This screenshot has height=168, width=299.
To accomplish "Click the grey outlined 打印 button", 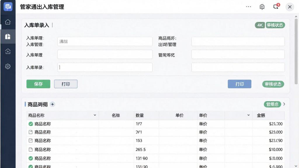I will [x=66, y=84].
